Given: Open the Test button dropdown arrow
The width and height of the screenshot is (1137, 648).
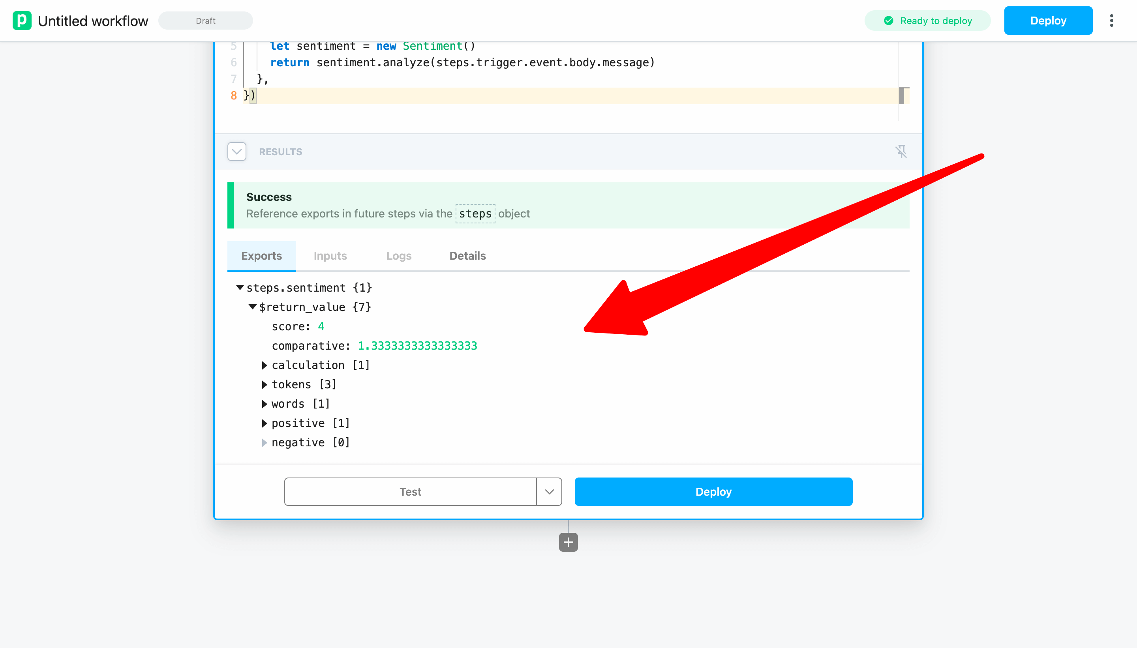Looking at the screenshot, I should coord(549,492).
